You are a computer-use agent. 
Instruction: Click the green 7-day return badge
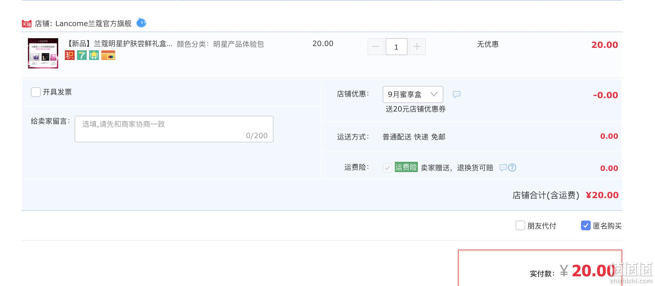coord(82,55)
